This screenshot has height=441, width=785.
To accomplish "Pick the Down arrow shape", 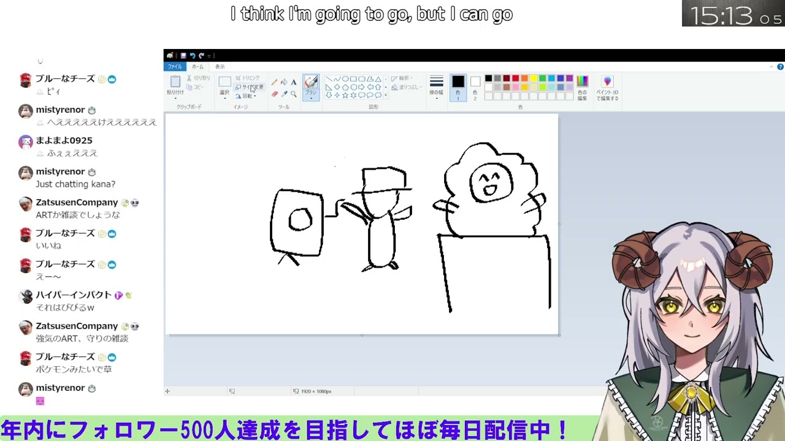I will point(329,95).
